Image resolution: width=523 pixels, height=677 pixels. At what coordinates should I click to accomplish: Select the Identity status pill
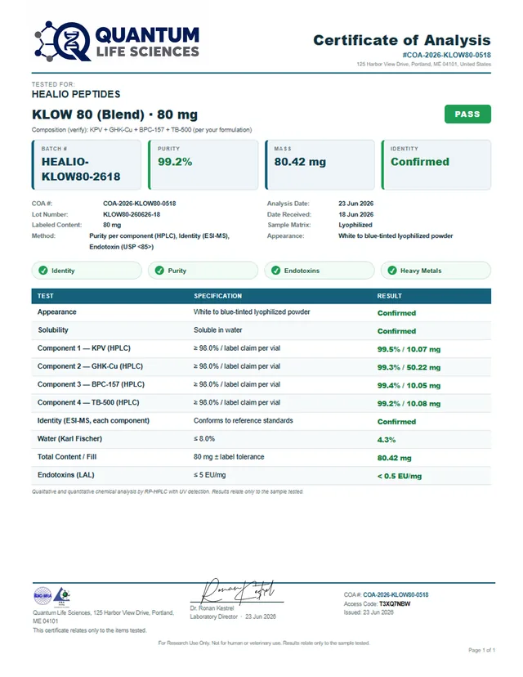87,271
